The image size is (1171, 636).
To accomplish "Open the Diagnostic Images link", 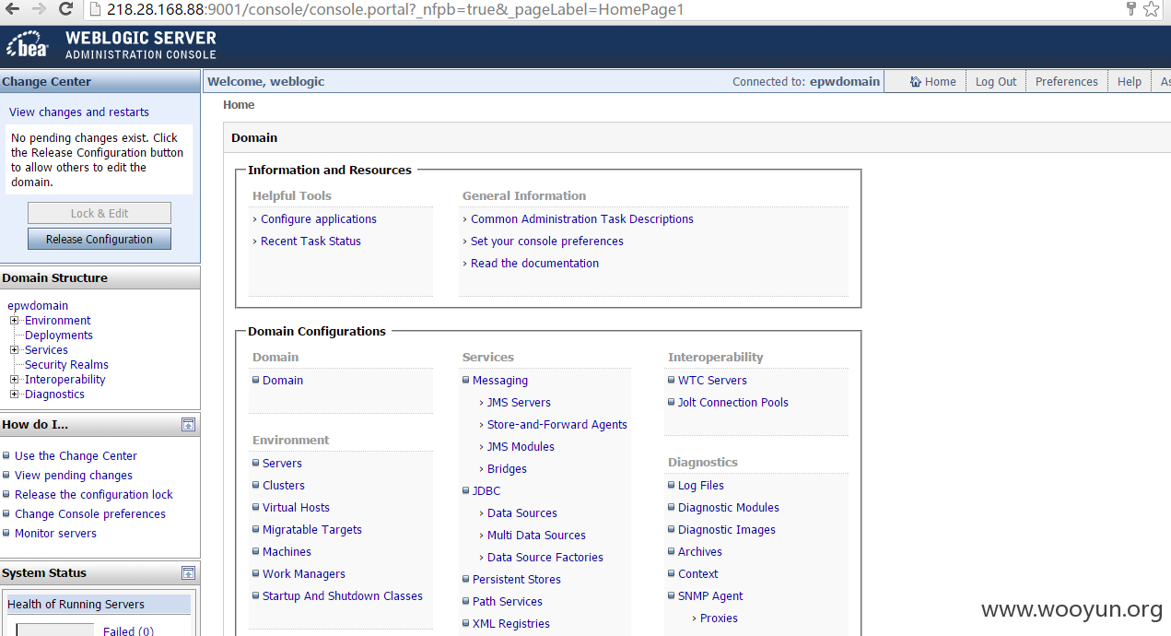I will (727, 530).
